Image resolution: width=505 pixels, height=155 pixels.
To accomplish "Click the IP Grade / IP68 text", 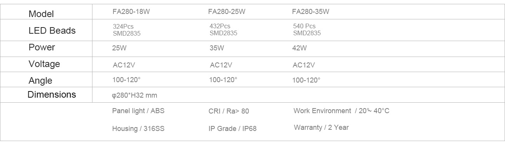I will click(x=232, y=129).
